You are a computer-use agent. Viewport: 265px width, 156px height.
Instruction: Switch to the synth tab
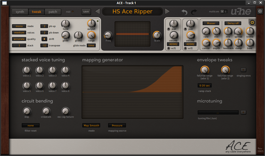[20, 12]
